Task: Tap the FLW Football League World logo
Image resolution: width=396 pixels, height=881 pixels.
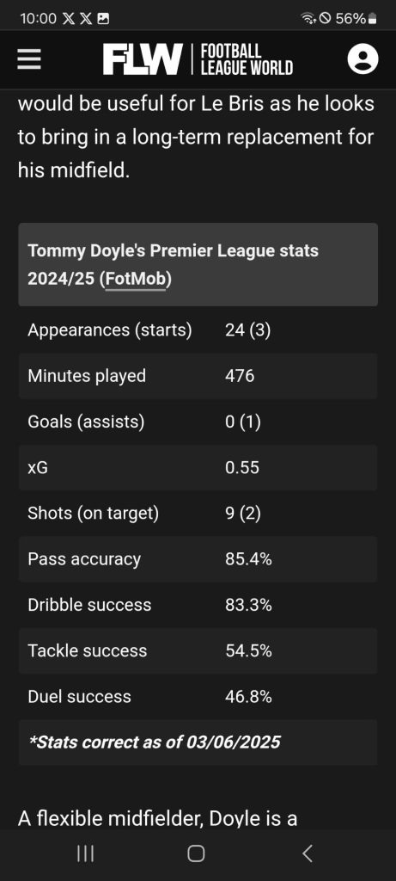Action: tap(198, 59)
